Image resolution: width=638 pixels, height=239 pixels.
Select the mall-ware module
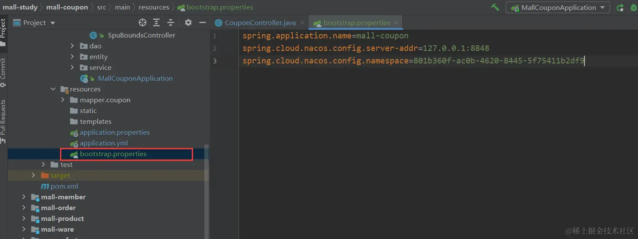[x=57, y=230]
